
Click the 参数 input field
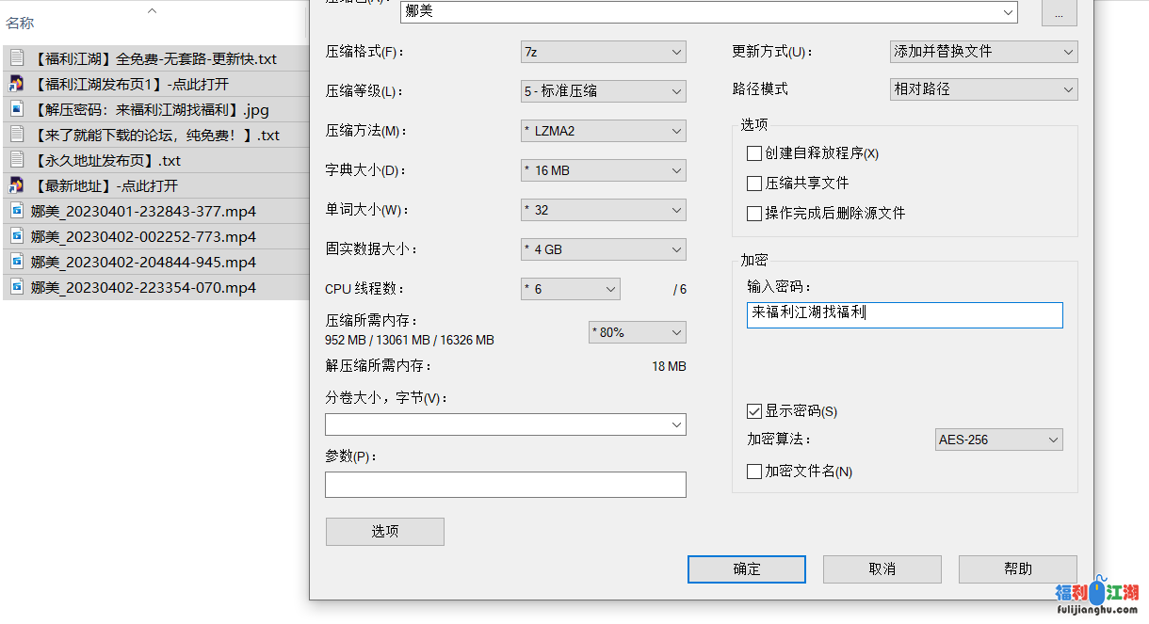coord(505,485)
